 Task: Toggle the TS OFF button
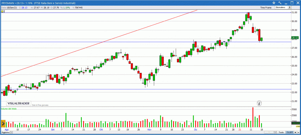290,132
